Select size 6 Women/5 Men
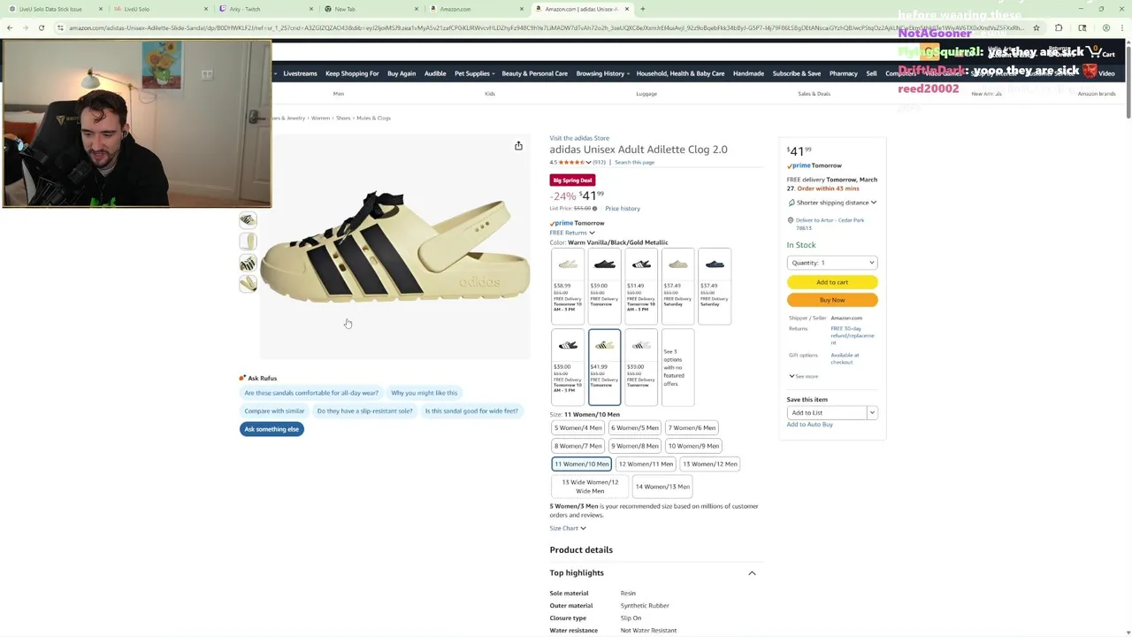Image resolution: width=1132 pixels, height=637 pixels. (x=635, y=428)
